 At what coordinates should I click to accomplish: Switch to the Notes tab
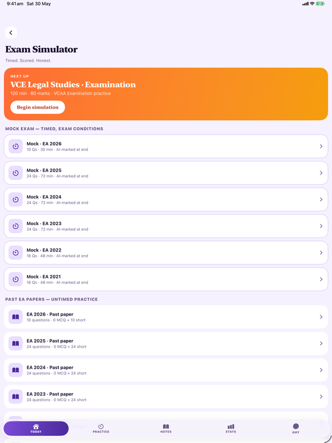(x=165, y=429)
